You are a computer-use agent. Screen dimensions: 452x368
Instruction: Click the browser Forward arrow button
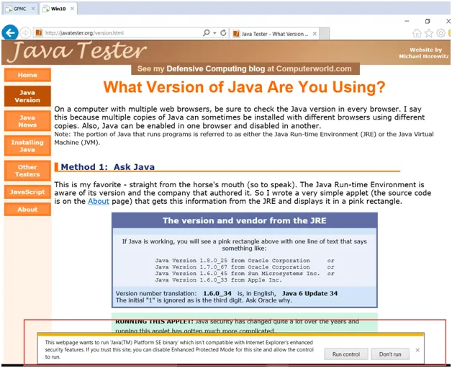pyautogui.click(x=26, y=33)
